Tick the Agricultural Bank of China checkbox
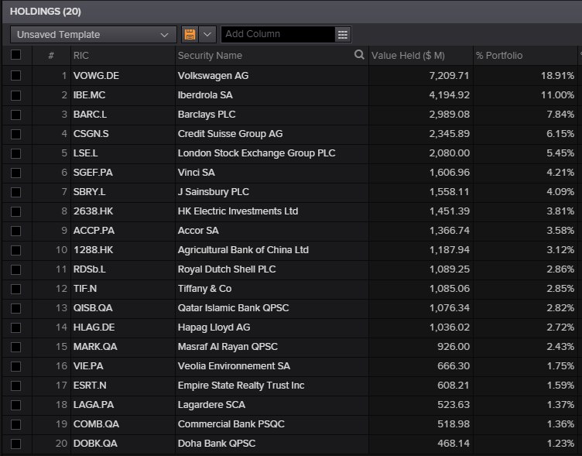 coord(15,250)
